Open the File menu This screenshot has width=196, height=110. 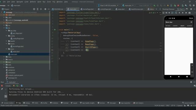(x=4, y=2)
